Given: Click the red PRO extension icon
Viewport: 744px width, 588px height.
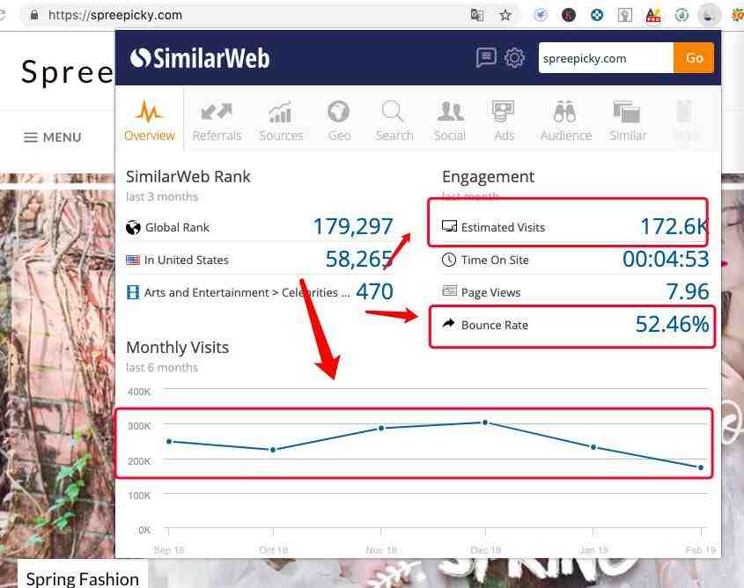Looking at the screenshot, I should pos(653,15).
